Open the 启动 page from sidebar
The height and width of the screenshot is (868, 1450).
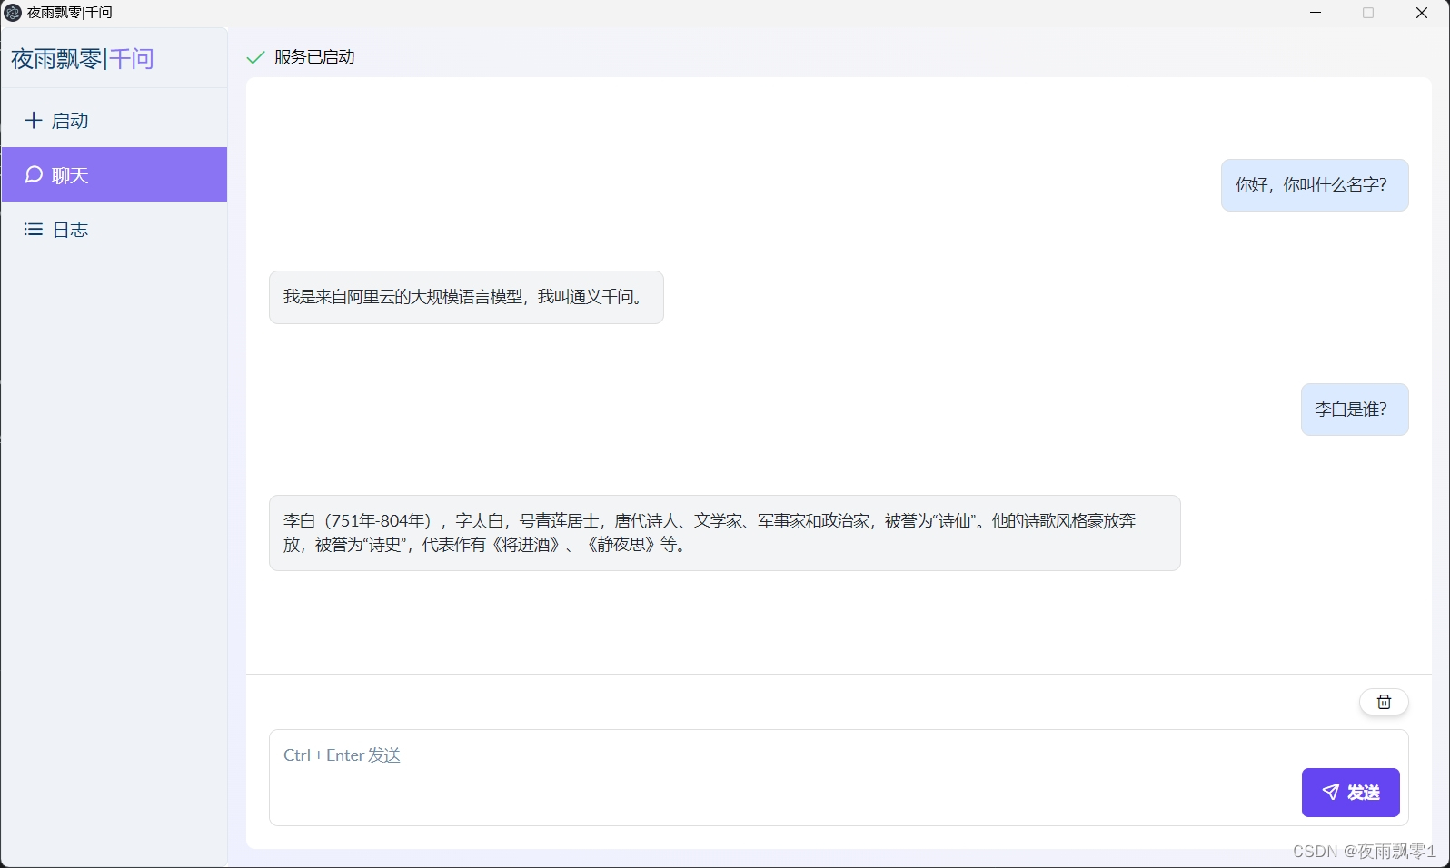70,121
